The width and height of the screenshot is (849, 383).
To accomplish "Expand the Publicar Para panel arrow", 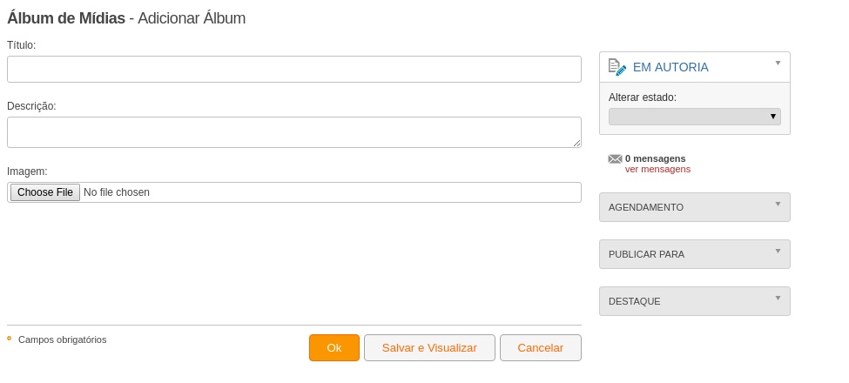I will click(778, 251).
